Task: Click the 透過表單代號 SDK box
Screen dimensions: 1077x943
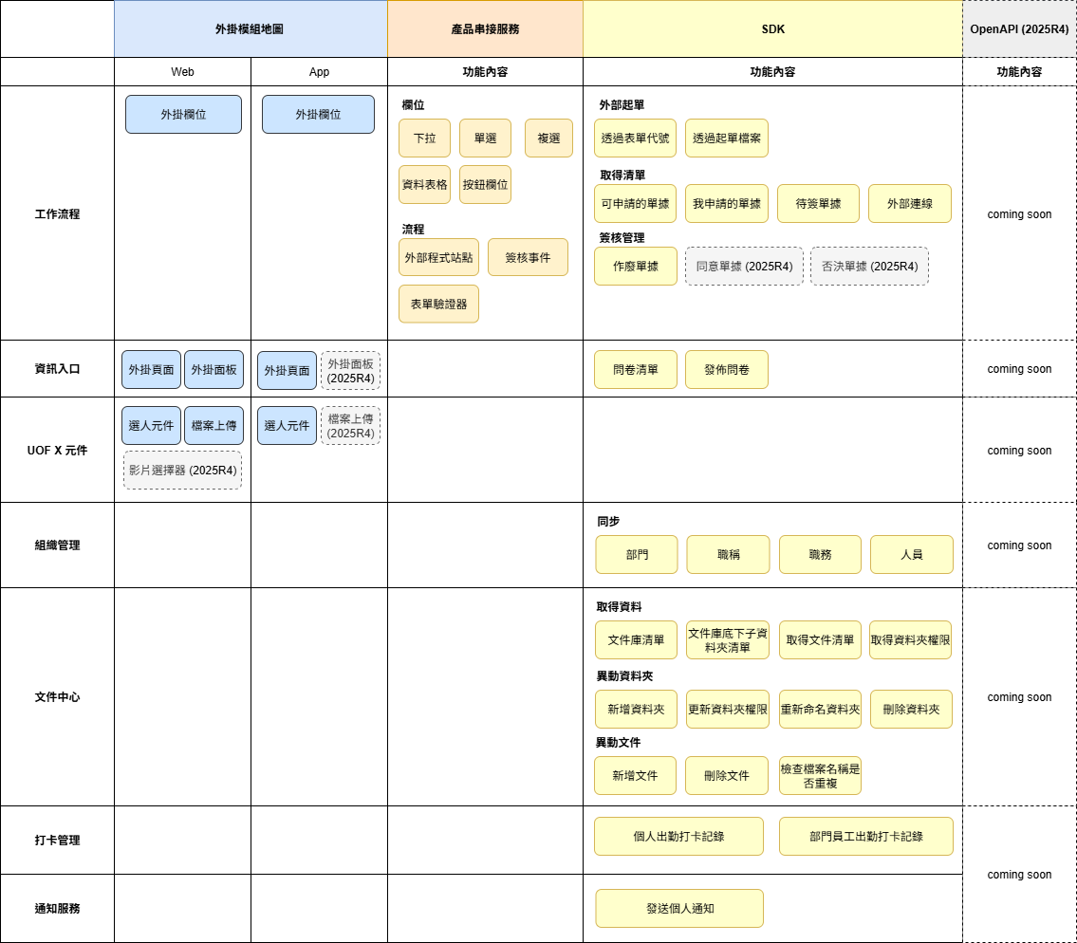Action: 635,138
